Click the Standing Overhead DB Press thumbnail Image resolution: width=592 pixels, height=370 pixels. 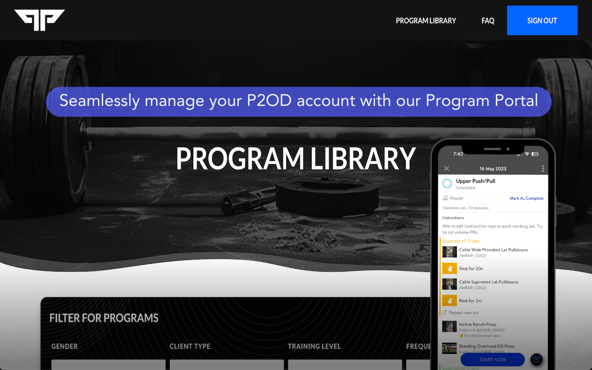coord(450,348)
